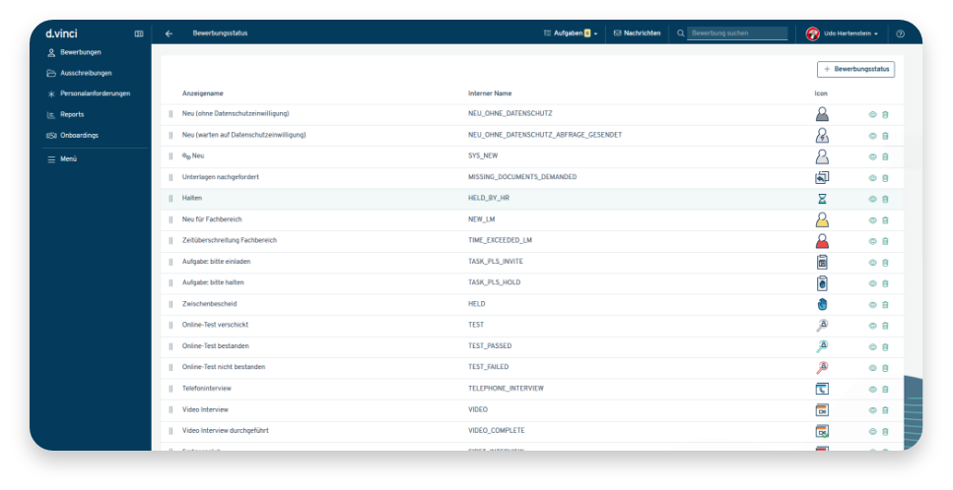The image size is (953, 490).
Task: Toggle visibility eye for Video Interview row
Action: tap(872, 410)
